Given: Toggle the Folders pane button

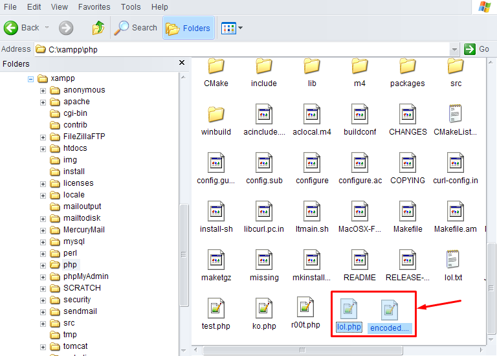Looking at the screenshot, I should pos(188,28).
